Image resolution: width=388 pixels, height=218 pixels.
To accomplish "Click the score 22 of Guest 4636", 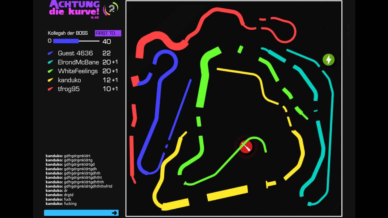I will click(106, 53).
